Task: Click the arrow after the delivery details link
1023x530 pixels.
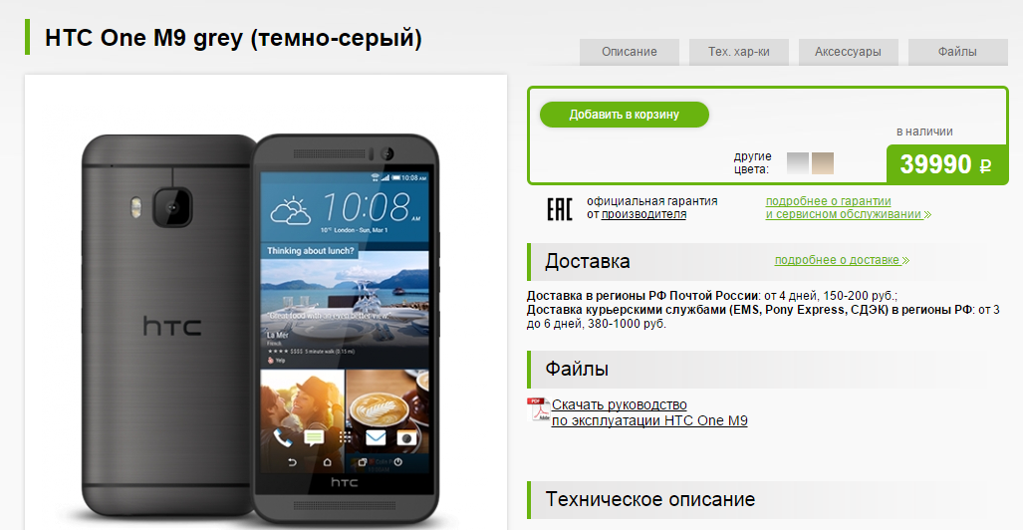Action: [x=905, y=260]
